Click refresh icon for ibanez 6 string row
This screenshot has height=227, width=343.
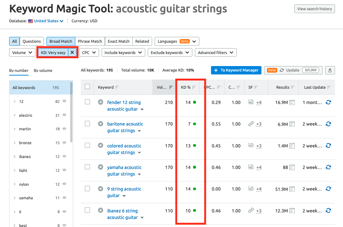point(328,211)
